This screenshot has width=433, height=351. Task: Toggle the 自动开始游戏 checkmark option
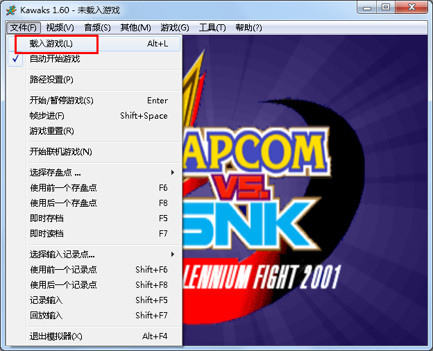(x=54, y=59)
